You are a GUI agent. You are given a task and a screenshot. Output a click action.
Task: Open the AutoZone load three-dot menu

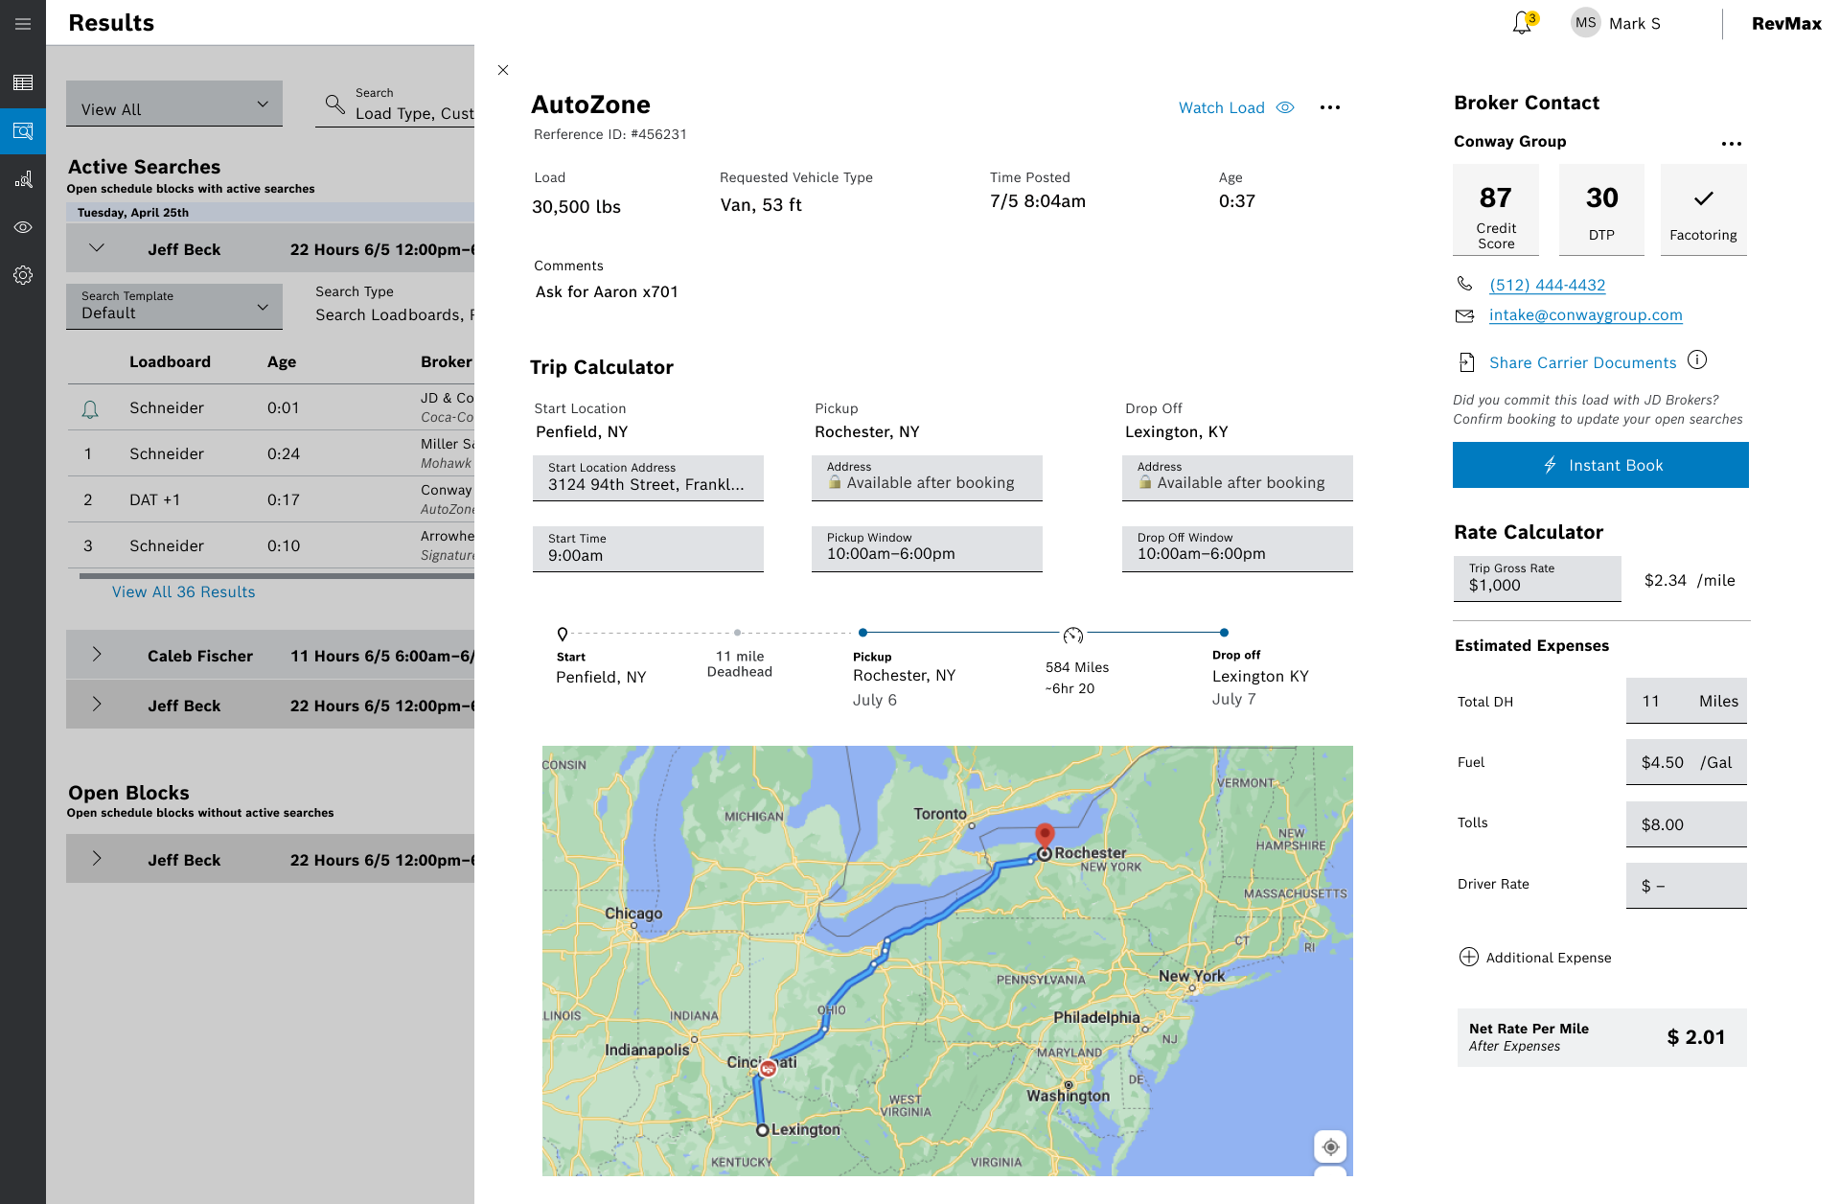click(x=1330, y=107)
